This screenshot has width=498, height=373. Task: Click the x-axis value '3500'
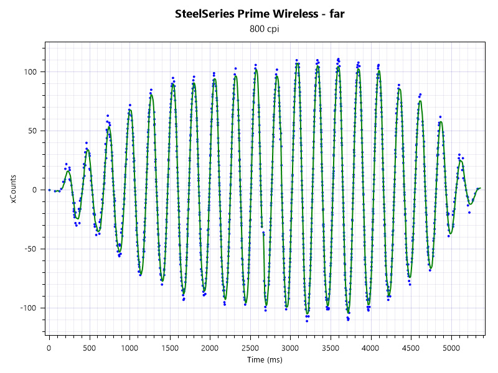pos(331,348)
